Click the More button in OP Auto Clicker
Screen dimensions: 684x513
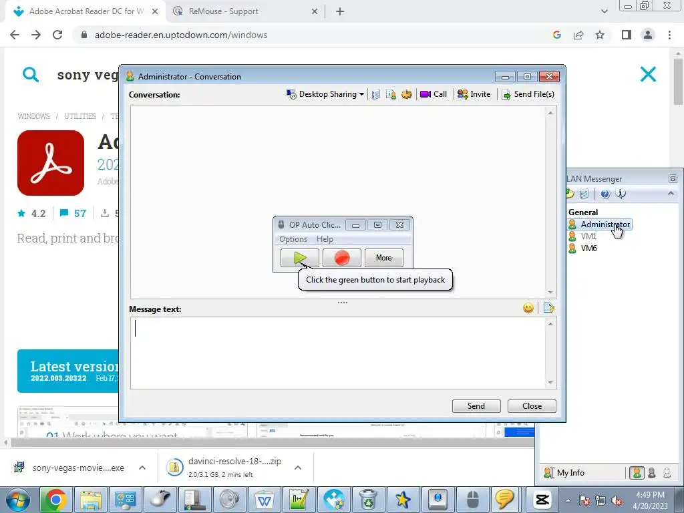click(384, 258)
